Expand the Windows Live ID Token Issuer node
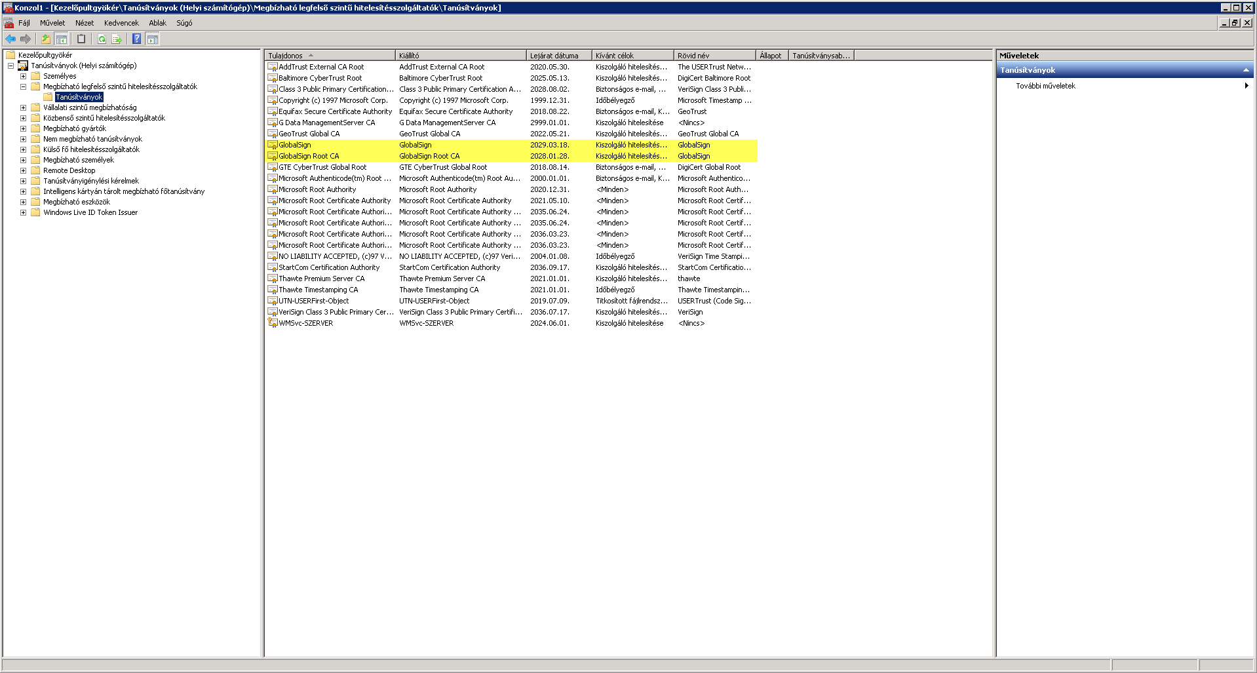The height and width of the screenshot is (673, 1257). (23, 212)
